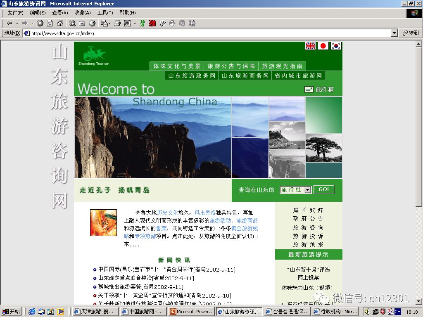Open news item 聊城推出旅游套餐
This screenshot has width=423, height=317.
click(140, 287)
